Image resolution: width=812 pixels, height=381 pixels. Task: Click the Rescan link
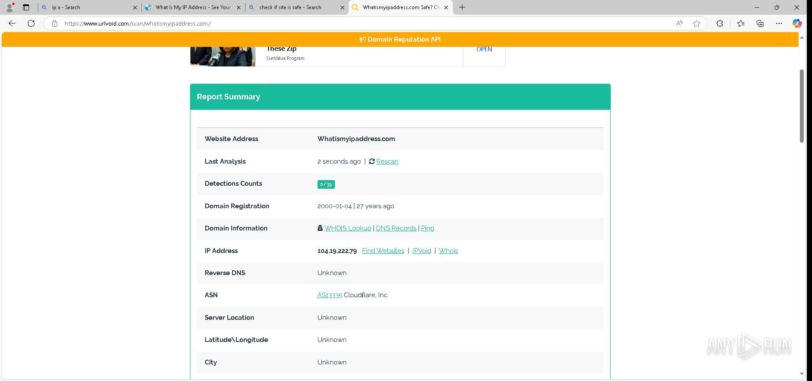click(387, 161)
